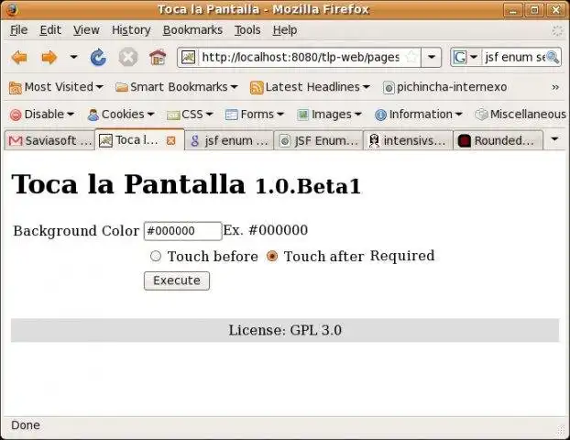This screenshot has height=440, width=570.
Task: Switch to the jsf enum Google tab
Action: pyautogui.click(x=229, y=140)
